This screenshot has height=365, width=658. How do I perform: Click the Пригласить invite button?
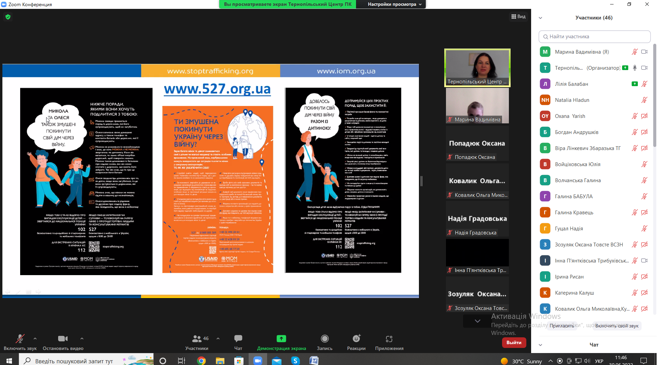562,326
